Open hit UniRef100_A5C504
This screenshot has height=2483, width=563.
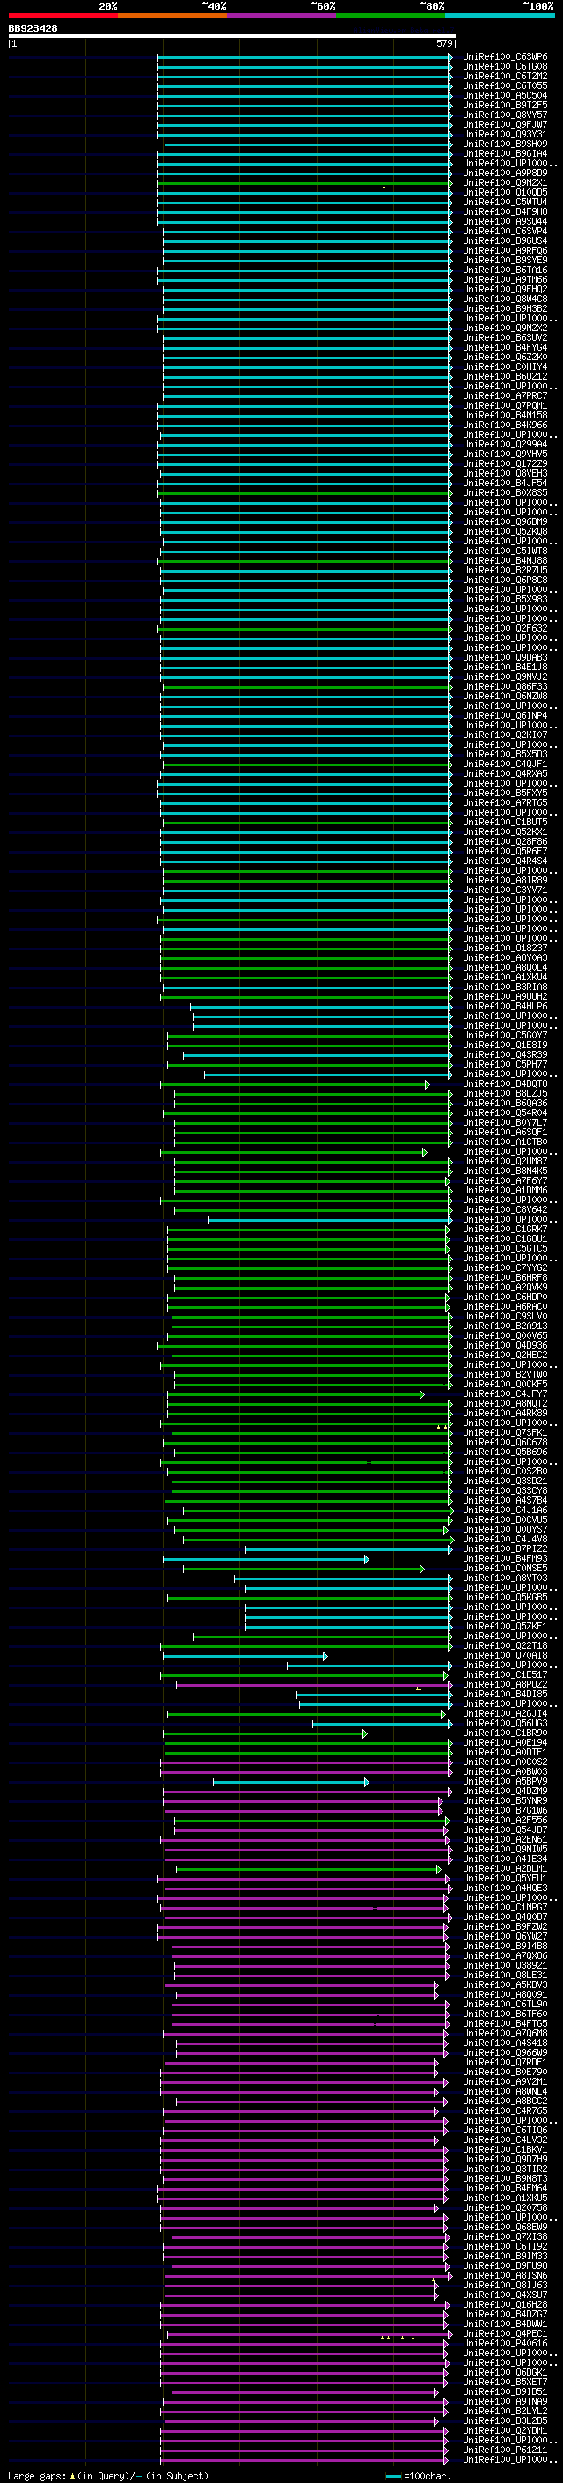coord(505,95)
